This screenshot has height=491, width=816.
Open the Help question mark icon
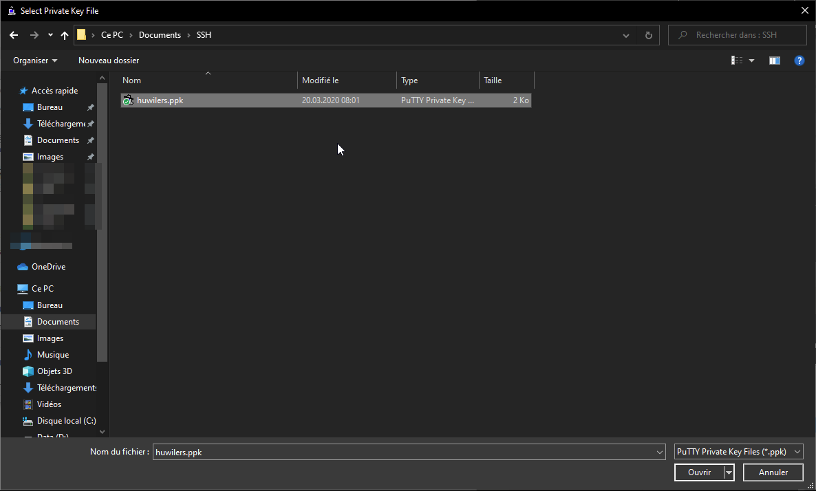click(799, 61)
